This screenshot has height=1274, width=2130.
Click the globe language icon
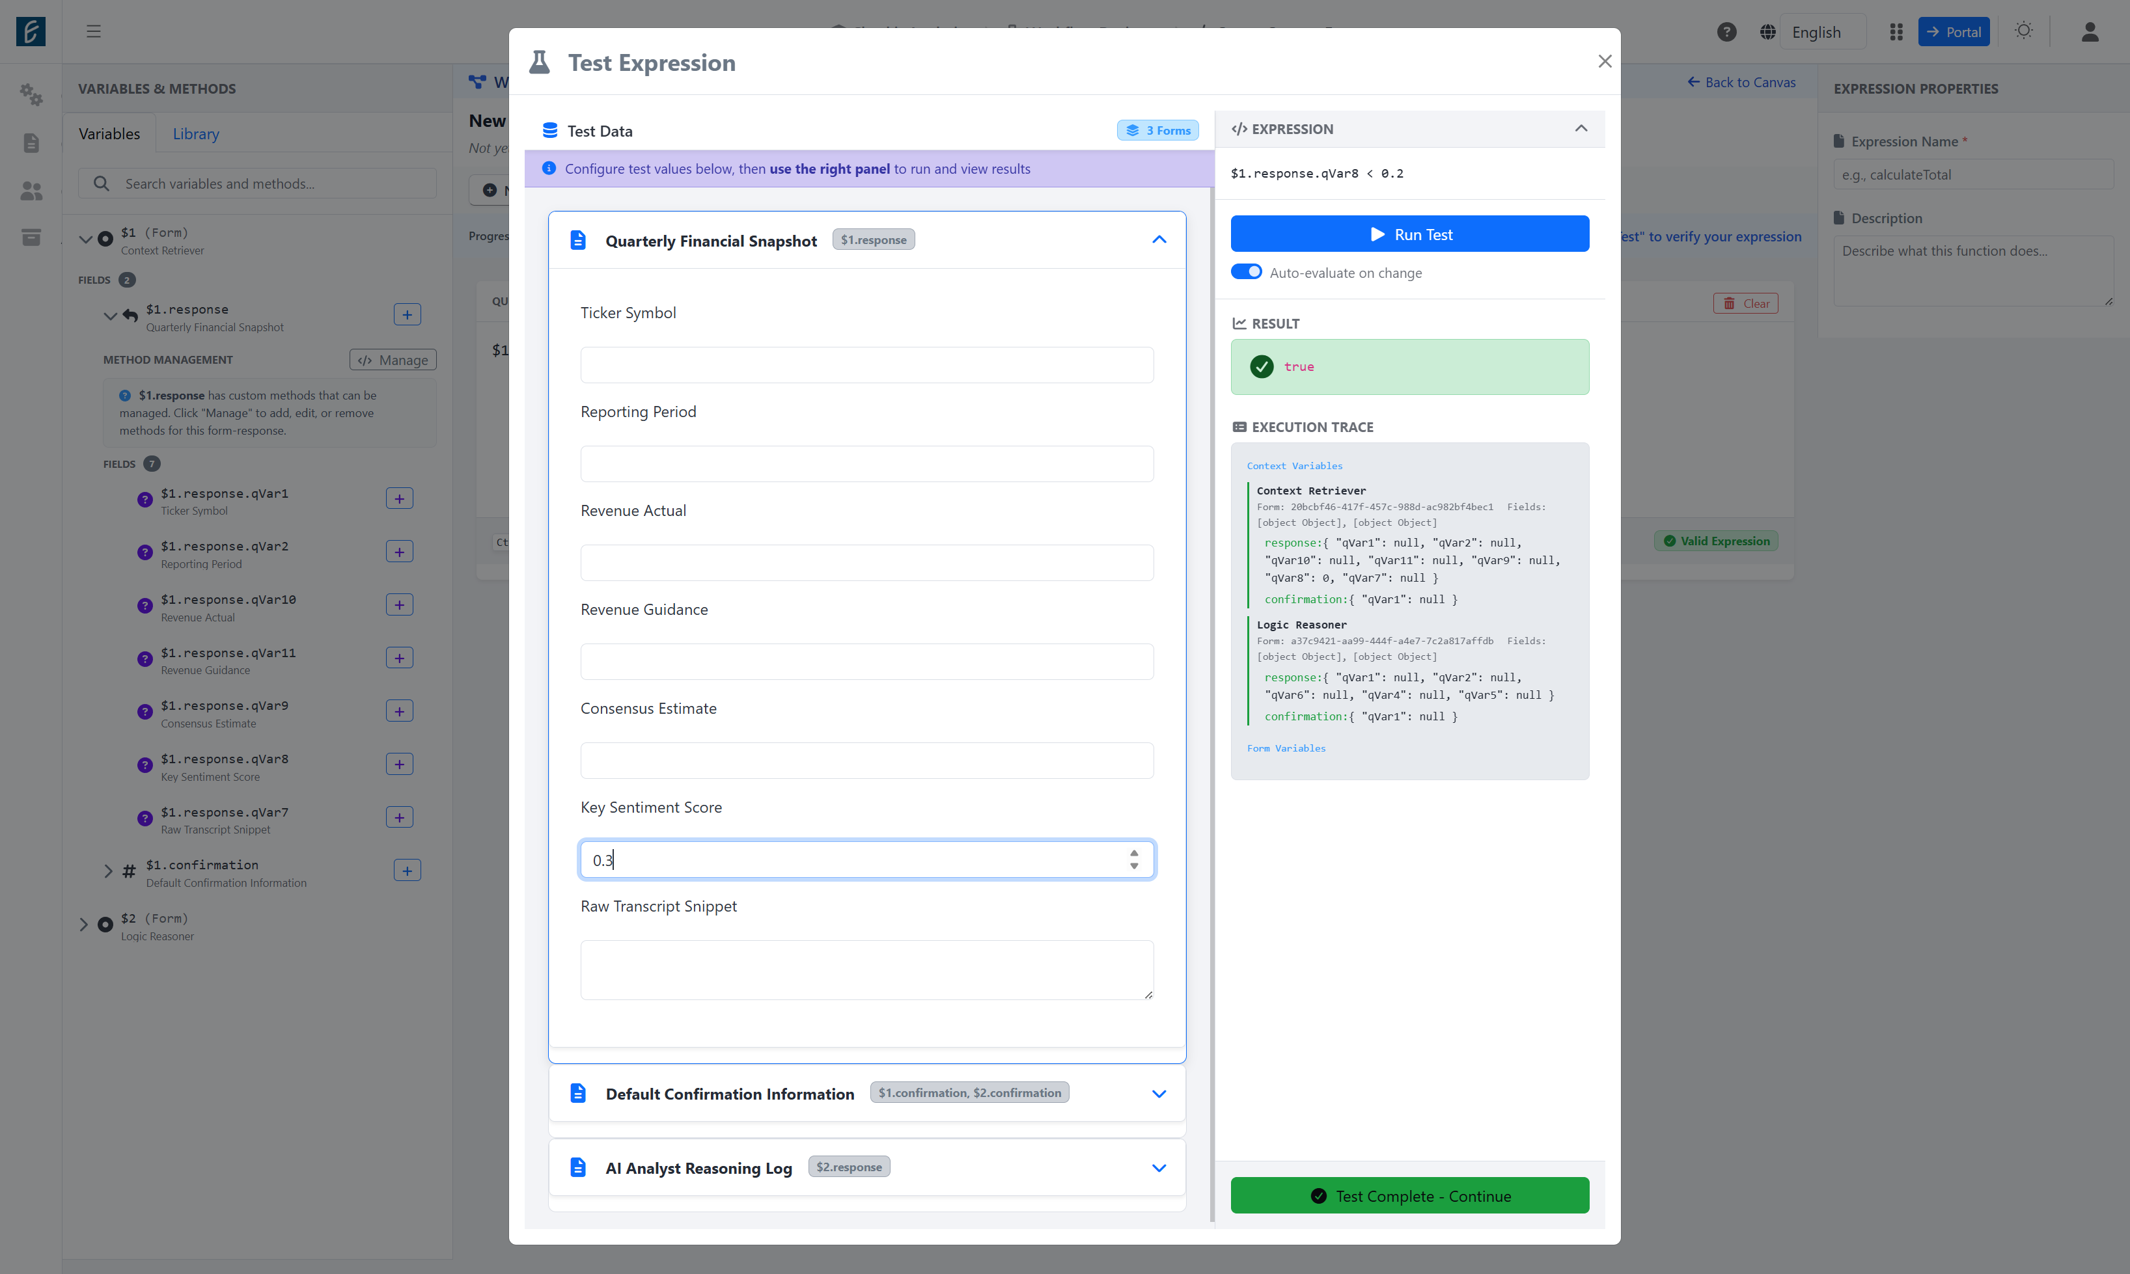1767,32
